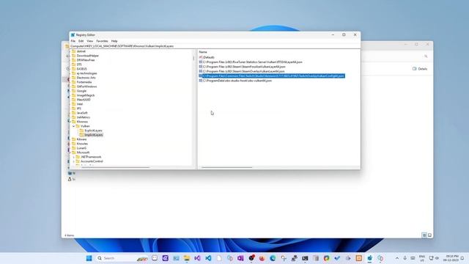Select the Electronic Arts key
This screenshot has width=469, height=264.
tap(86, 78)
